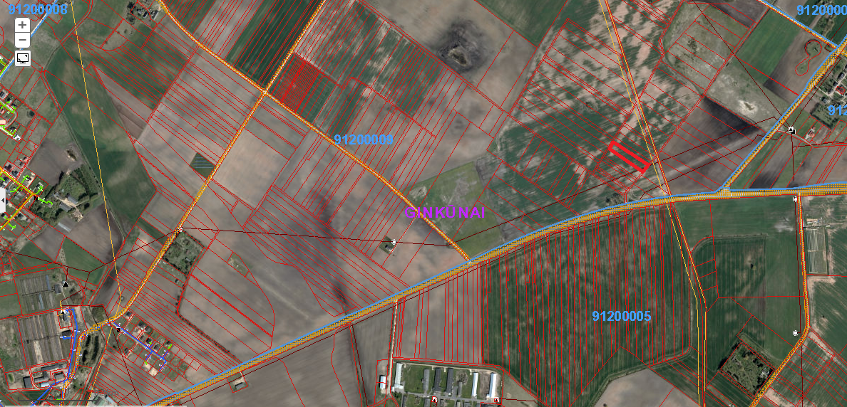Click black square marker on blue pipeline
Screen dimensions: 847x407
coord(118,329)
